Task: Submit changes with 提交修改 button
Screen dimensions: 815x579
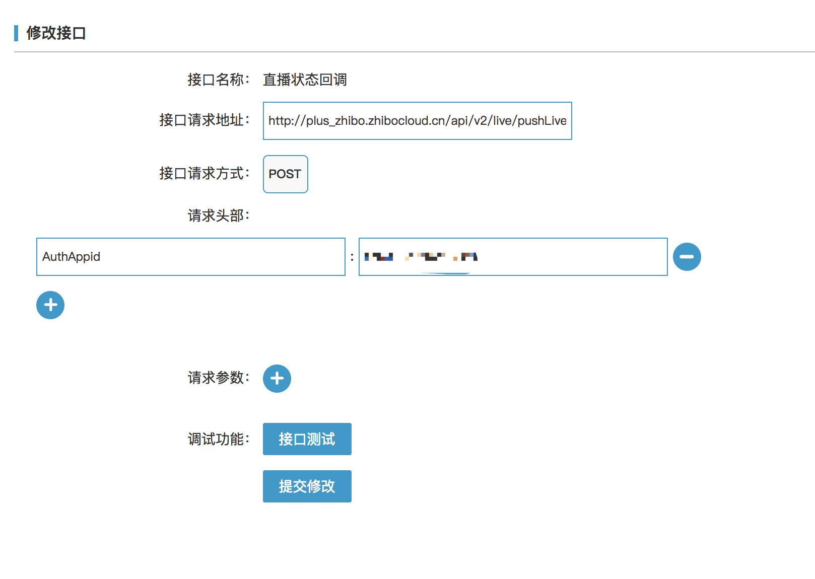Action: coord(307,486)
